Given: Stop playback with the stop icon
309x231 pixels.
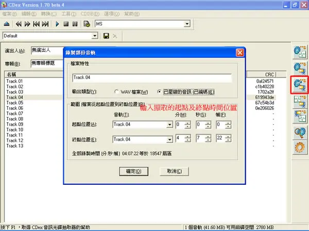Looking at the screenshot, I should pyautogui.click(x=66, y=24).
